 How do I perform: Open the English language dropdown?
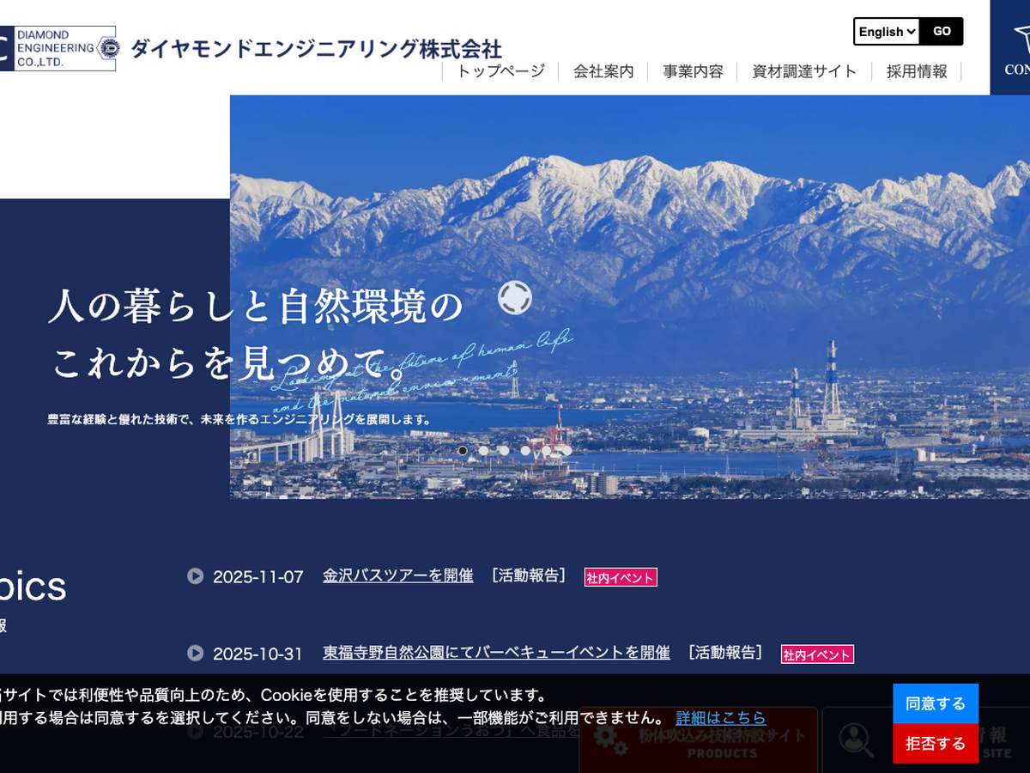pos(887,32)
